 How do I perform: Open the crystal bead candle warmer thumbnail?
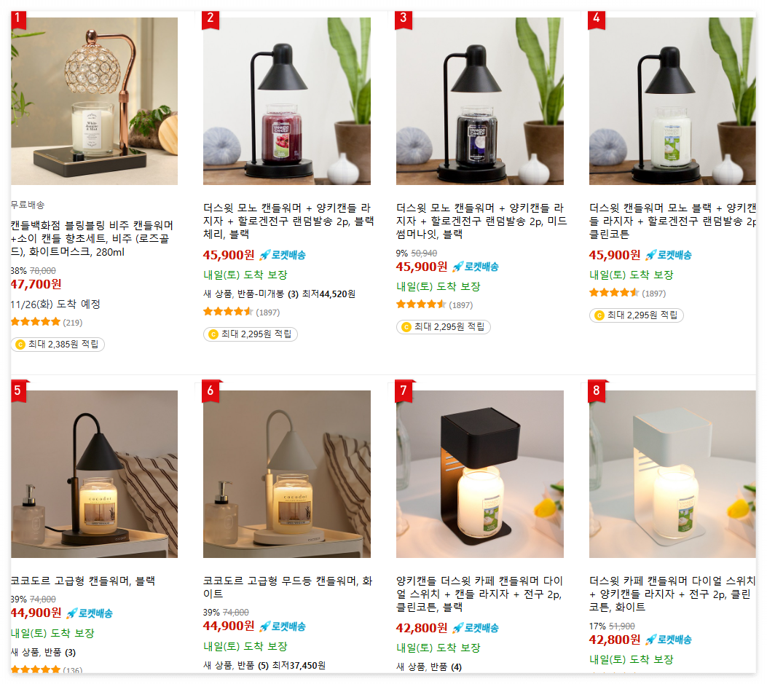coord(95,101)
